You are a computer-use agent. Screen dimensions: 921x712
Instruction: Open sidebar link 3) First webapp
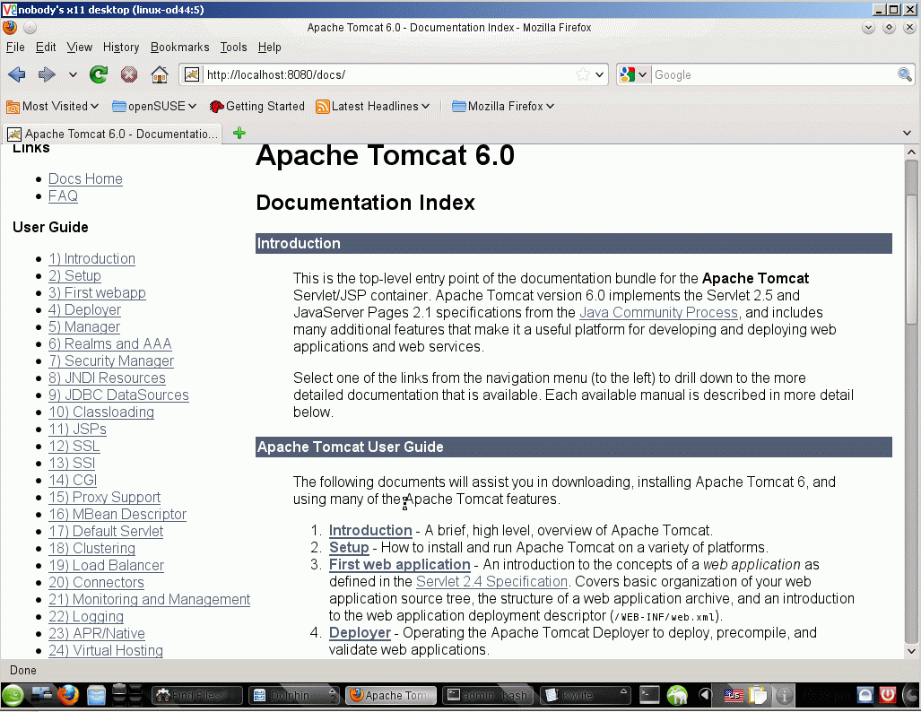click(97, 292)
